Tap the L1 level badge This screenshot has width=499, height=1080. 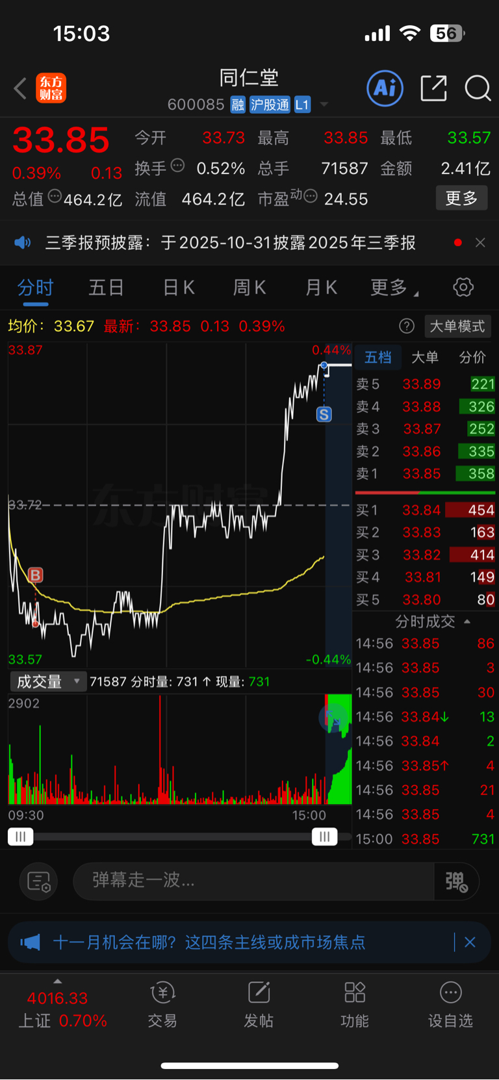click(x=302, y=105)
